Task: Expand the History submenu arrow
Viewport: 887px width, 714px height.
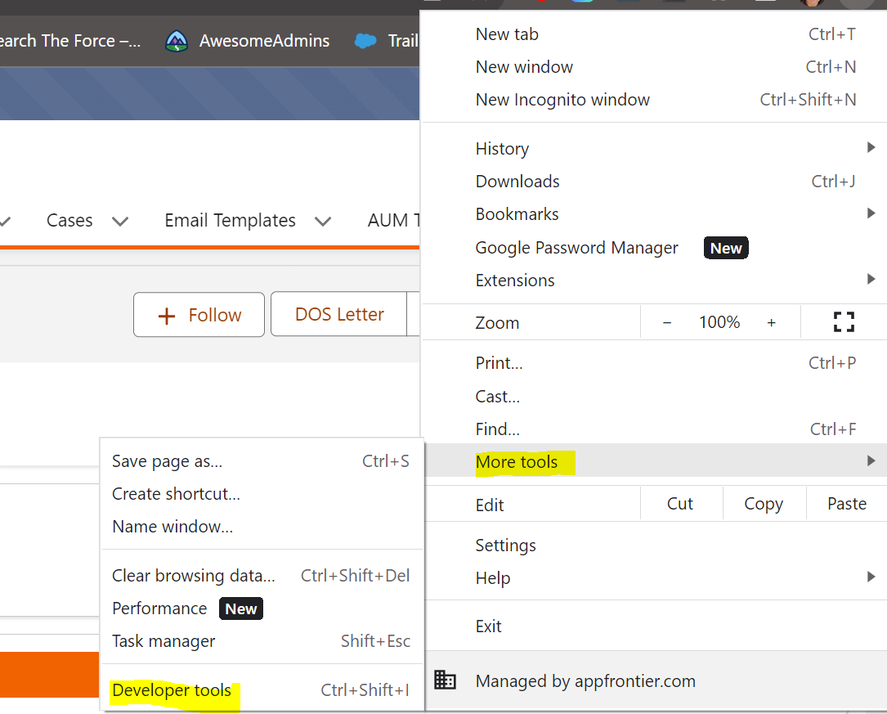Action: click(871, 148)
